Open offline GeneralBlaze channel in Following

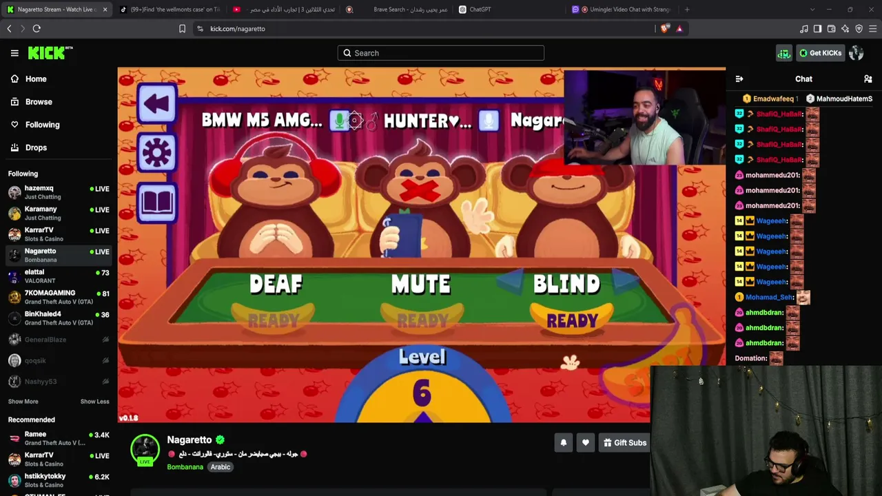(59, 340)
